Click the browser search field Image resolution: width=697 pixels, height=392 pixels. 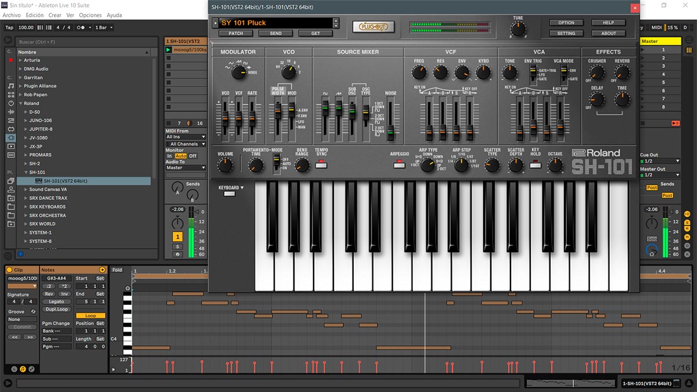tap(87, 42)
